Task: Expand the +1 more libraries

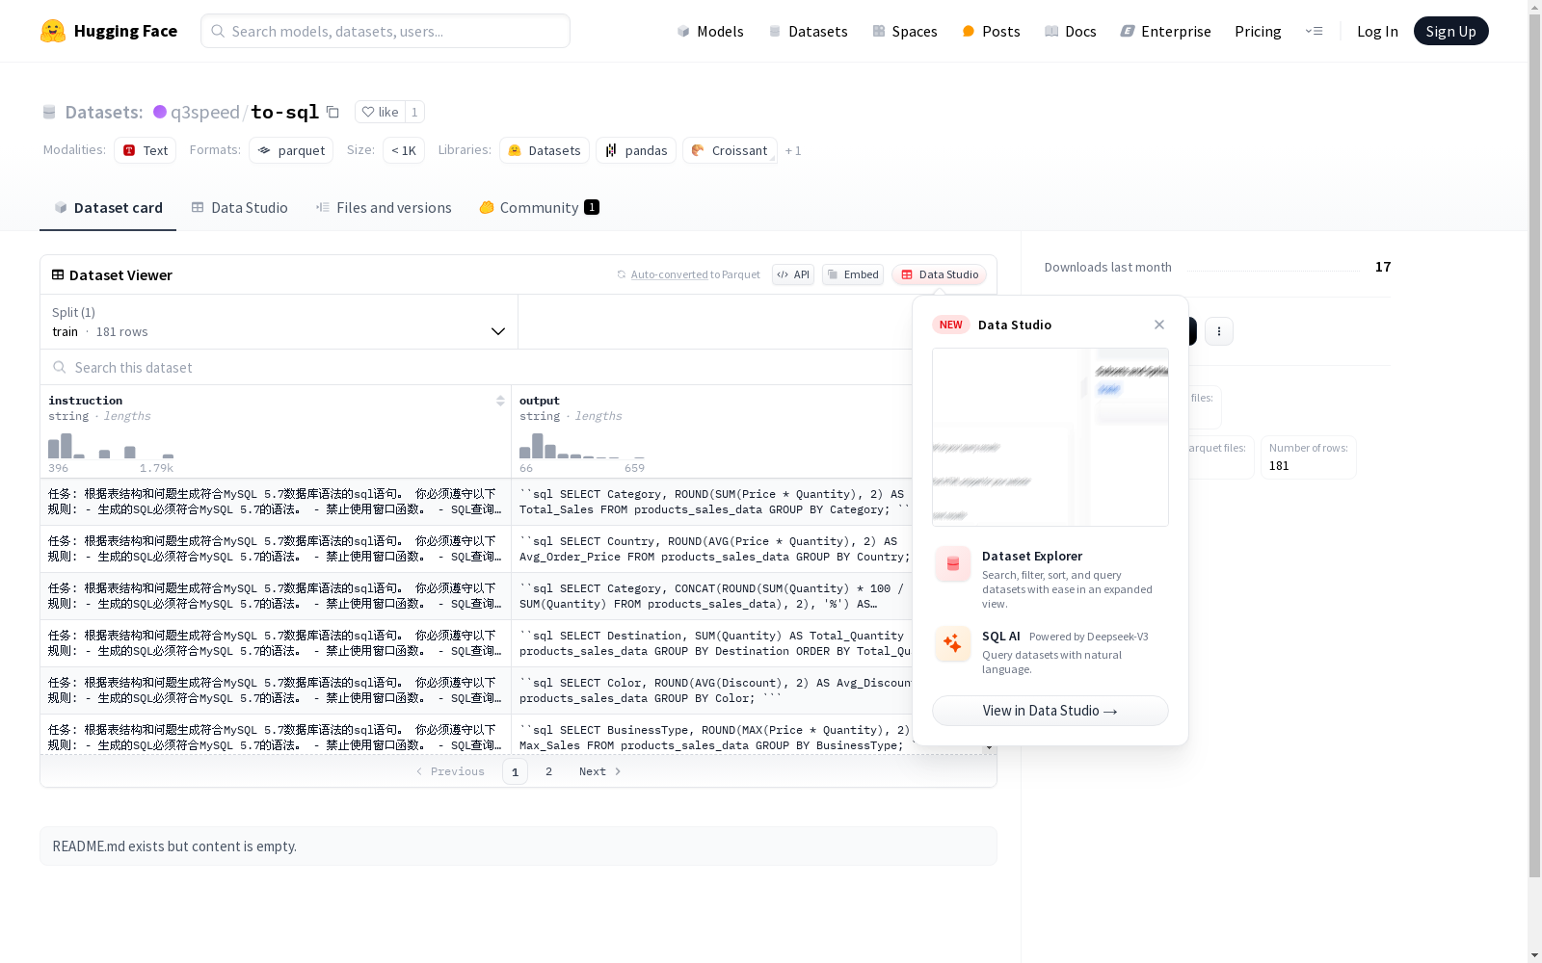Action: pos(793,150)
